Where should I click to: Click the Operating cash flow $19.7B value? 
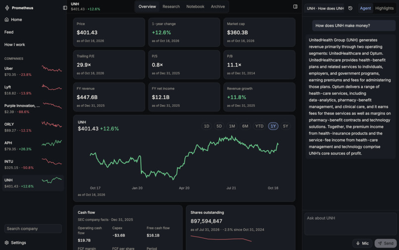84,240
